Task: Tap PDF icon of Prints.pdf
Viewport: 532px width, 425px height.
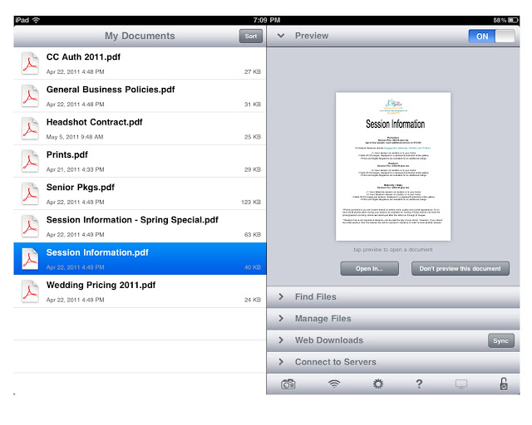Action: coord(30,161)
